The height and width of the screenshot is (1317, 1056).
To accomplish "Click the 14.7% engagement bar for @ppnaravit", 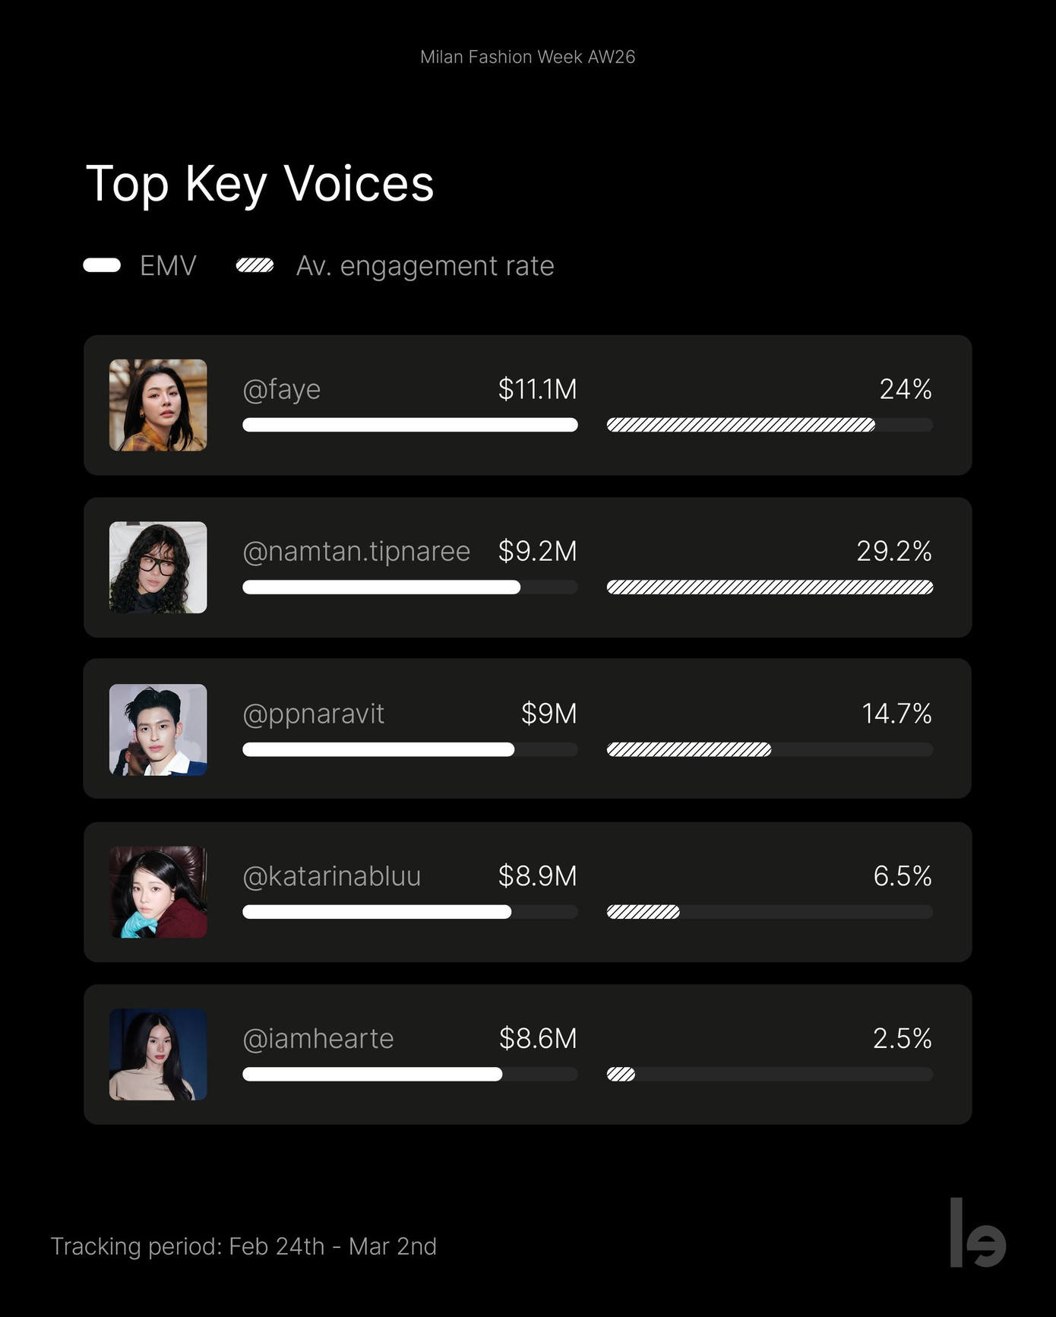I will 689,749.
